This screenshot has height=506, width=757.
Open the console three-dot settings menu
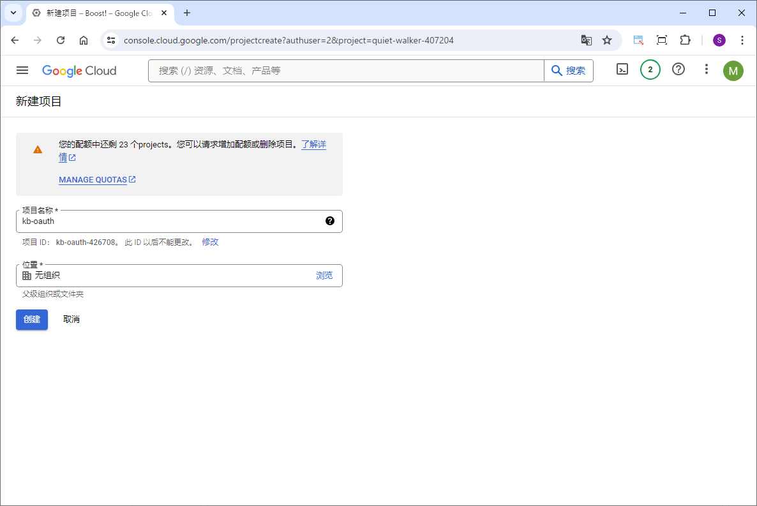point(706,70)
